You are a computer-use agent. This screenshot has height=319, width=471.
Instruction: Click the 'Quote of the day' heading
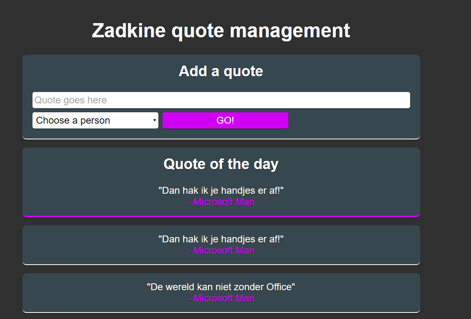pos(221,164)
